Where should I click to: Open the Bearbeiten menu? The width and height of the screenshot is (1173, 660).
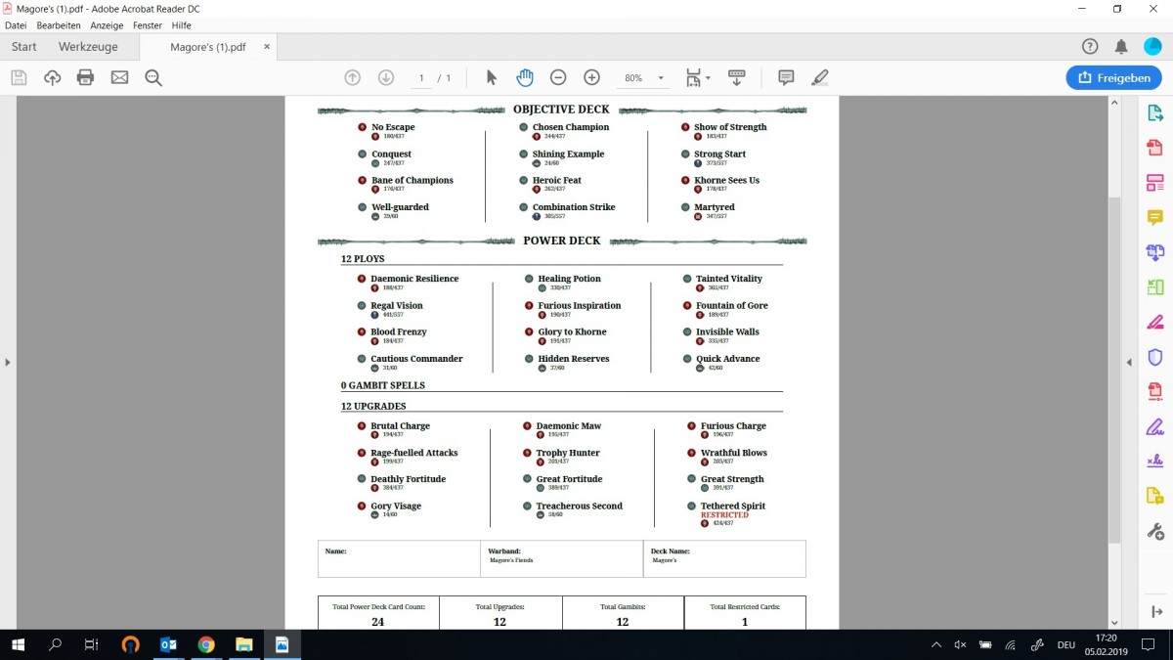pos(59,25)
